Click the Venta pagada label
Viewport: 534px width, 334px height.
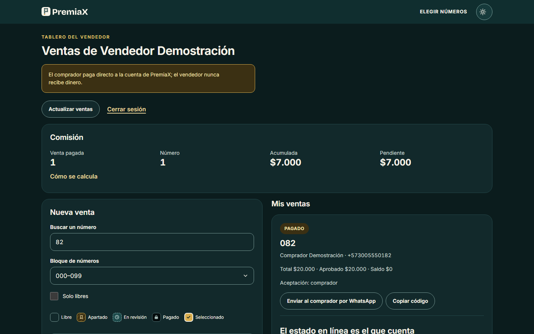tap(67, 153)
